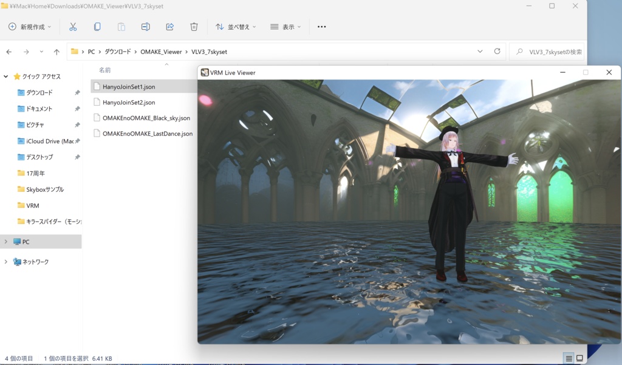This screenshot has height=365, width=622.
Task: Click the Cut scissors icon in toolbar
Action: (x=73, y=27)
